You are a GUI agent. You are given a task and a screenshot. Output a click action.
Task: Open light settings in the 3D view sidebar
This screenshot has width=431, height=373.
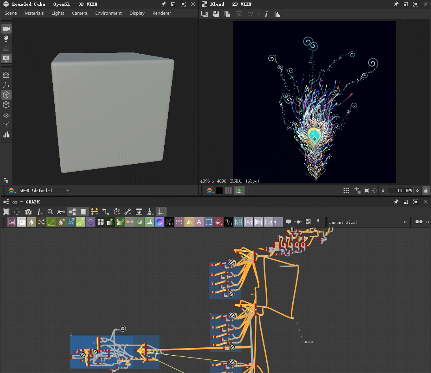pyautogui.click(x=6, y=39)
